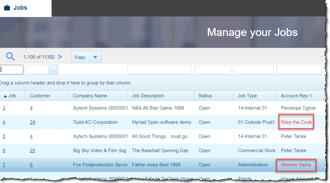Click 'Mishele Vieira' account rep
330x183 pixels.
[296, 165]
